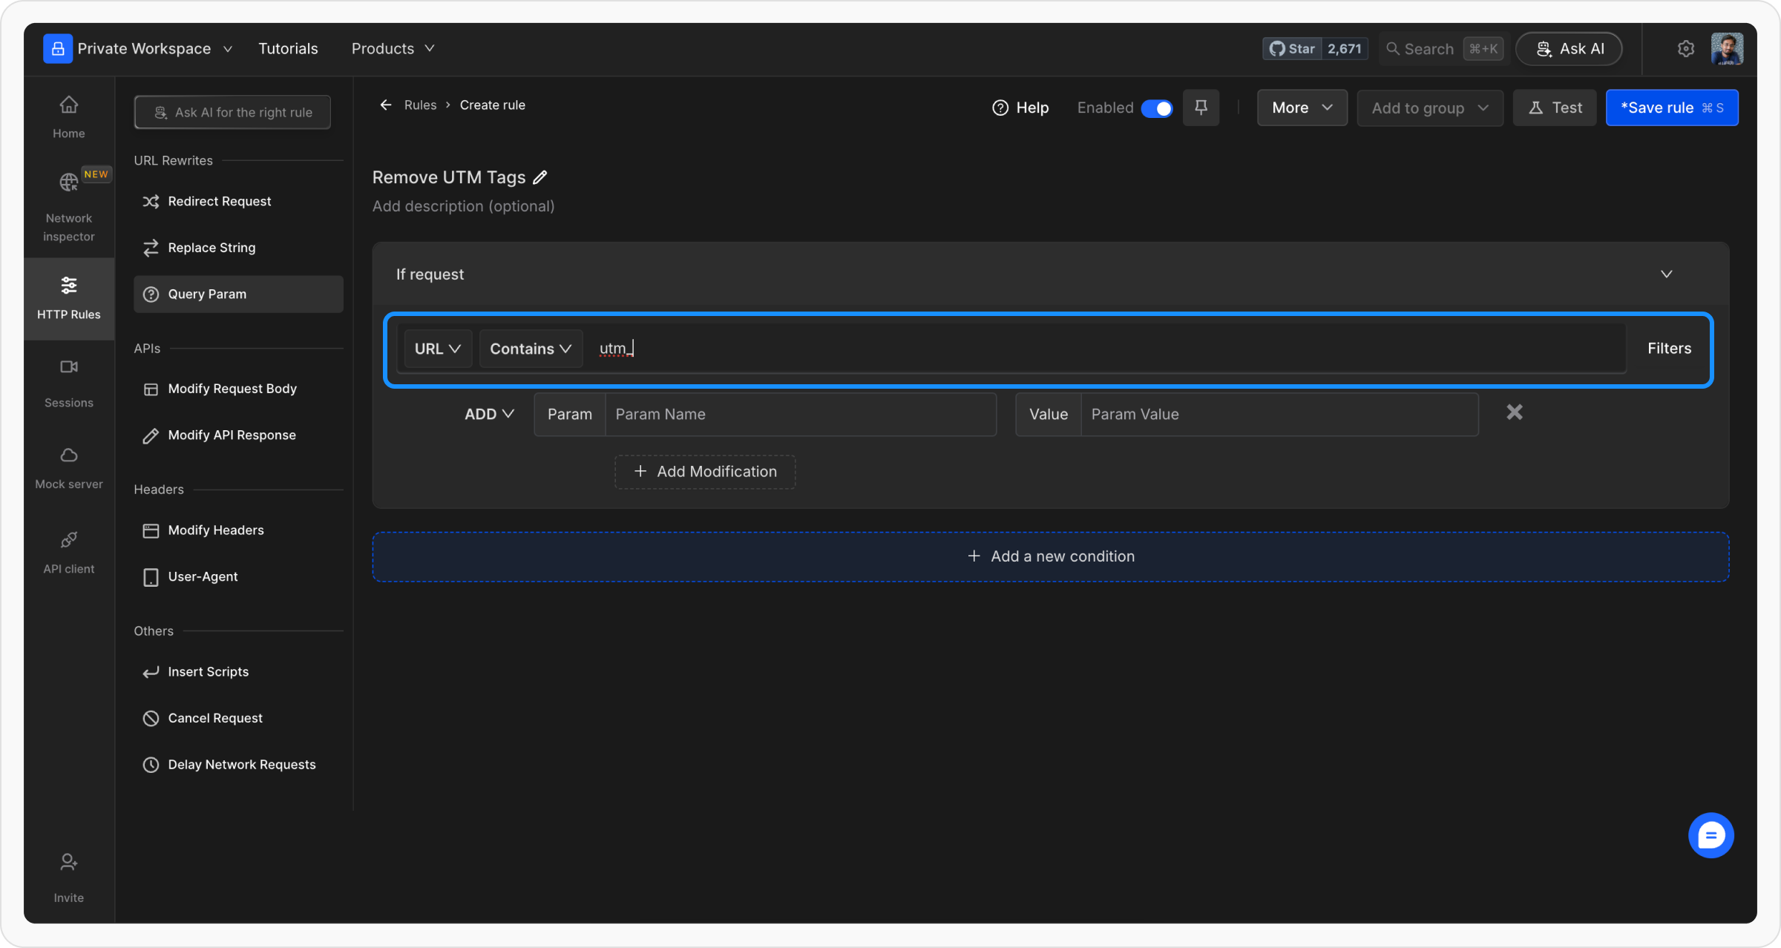Select Redirect Request rule type

(x=219, y=201)
